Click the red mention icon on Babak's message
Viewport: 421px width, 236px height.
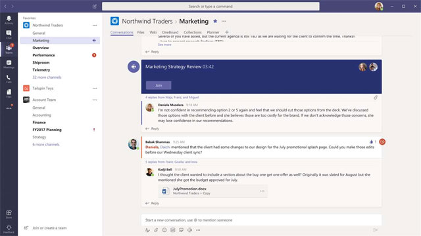coord(382,142)
